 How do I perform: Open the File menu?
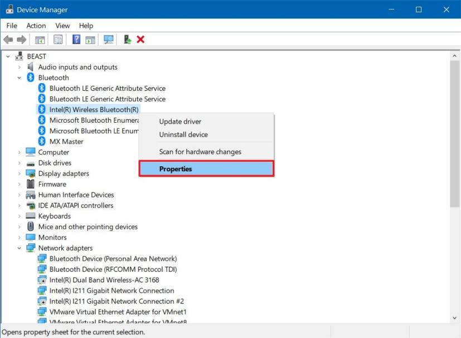pyautogui.click(x=12, y=26)
